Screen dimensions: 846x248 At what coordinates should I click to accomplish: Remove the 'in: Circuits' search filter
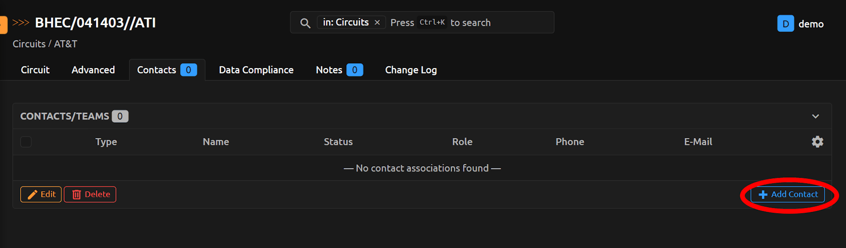click(x=377, y=22)
